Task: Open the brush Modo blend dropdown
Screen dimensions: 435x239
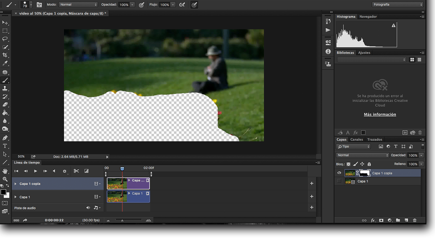Action: [x=78, y=5]
